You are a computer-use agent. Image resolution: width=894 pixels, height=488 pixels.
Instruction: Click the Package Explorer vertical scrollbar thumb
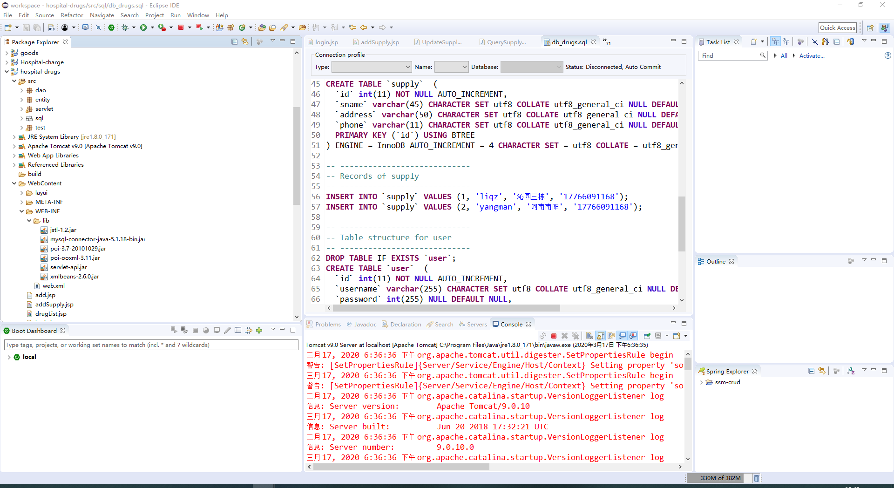[x=297, y=156]
